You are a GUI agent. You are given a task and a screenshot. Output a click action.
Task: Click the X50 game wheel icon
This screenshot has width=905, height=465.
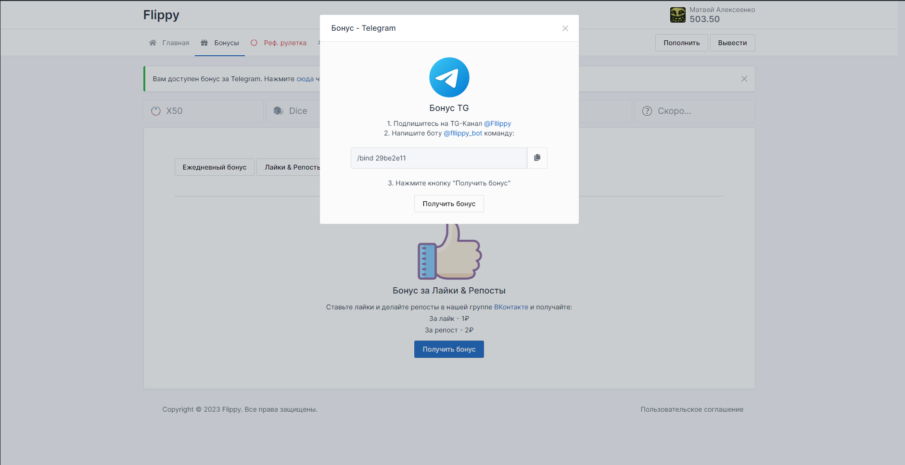(x=156, y=111)
